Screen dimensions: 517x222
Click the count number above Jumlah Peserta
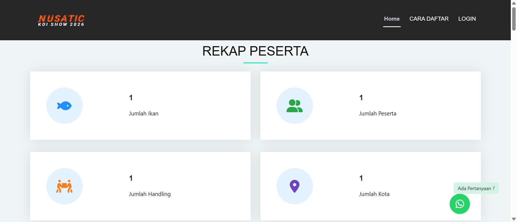tap(361, 98)
